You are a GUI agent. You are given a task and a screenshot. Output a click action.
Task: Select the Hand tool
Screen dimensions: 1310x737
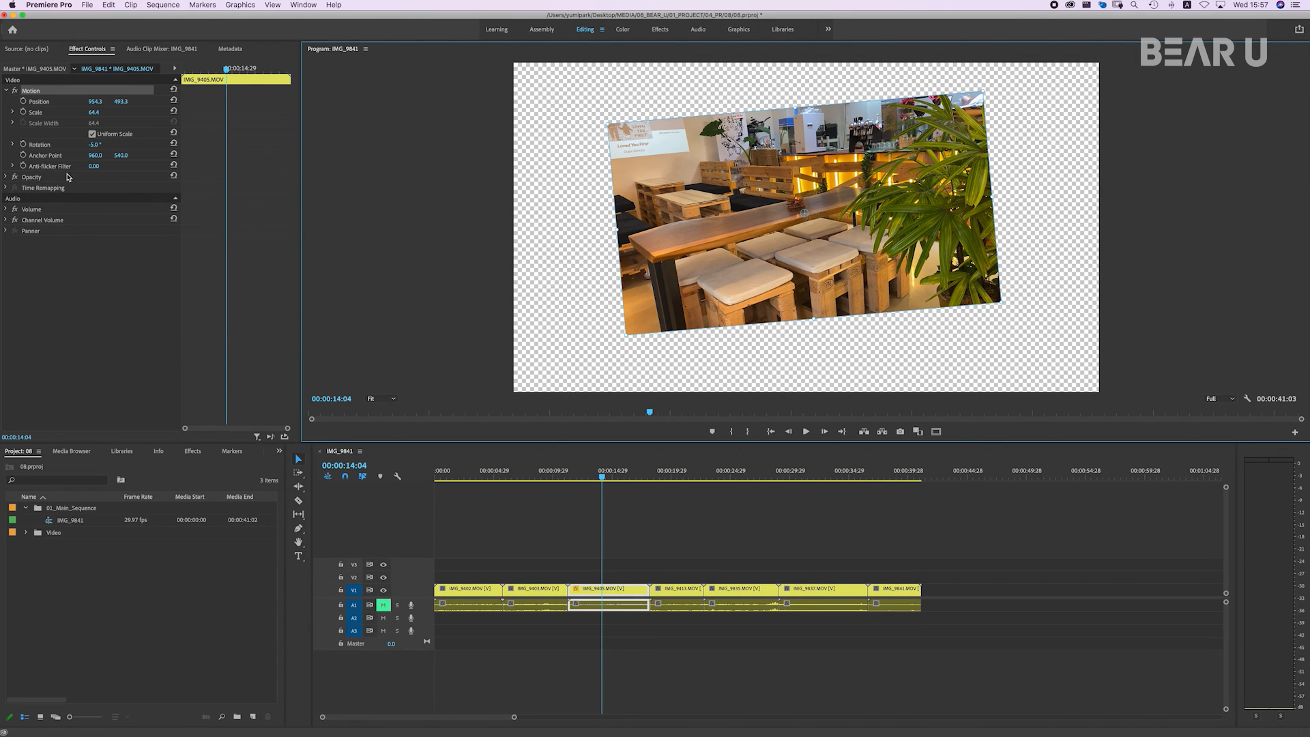298,542
